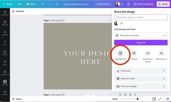Click the Add people, groups, or teams field

141,17
